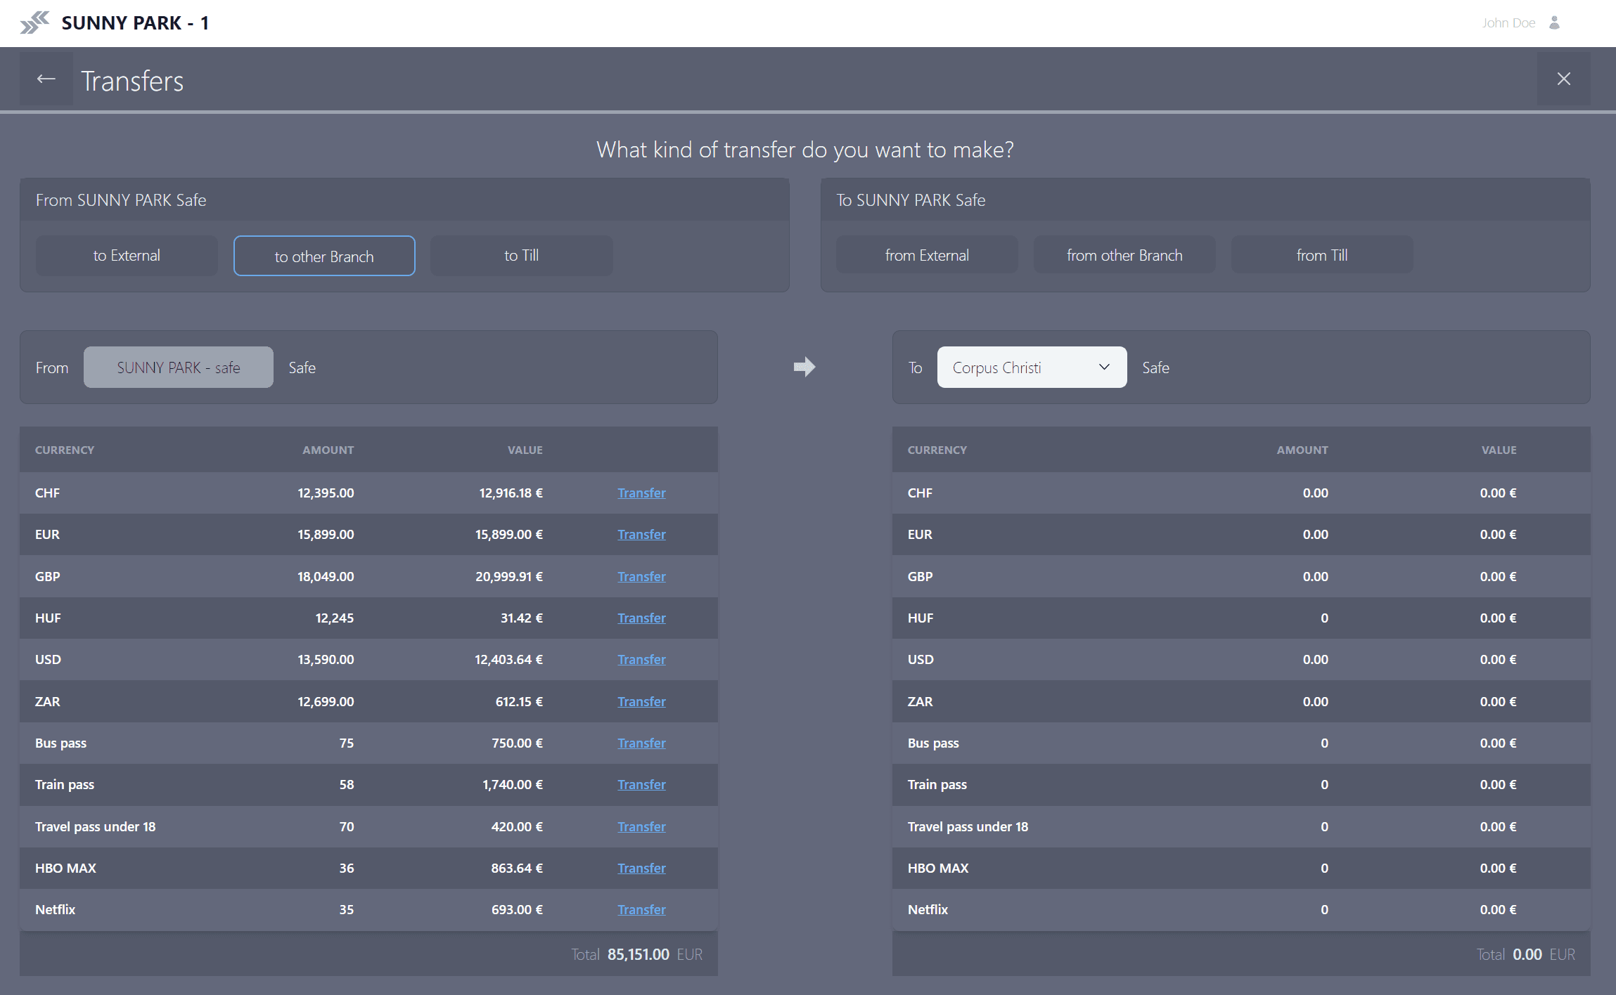Screen dimensions: 1616x995
Task: Click the 1,740.00 € Train pass value
Action: point(513,784)
